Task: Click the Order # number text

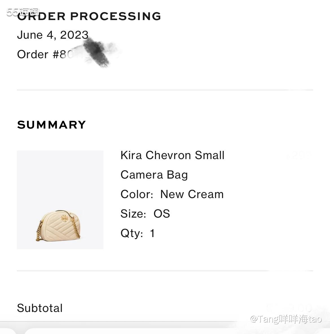Action: (x=45, y=55)
